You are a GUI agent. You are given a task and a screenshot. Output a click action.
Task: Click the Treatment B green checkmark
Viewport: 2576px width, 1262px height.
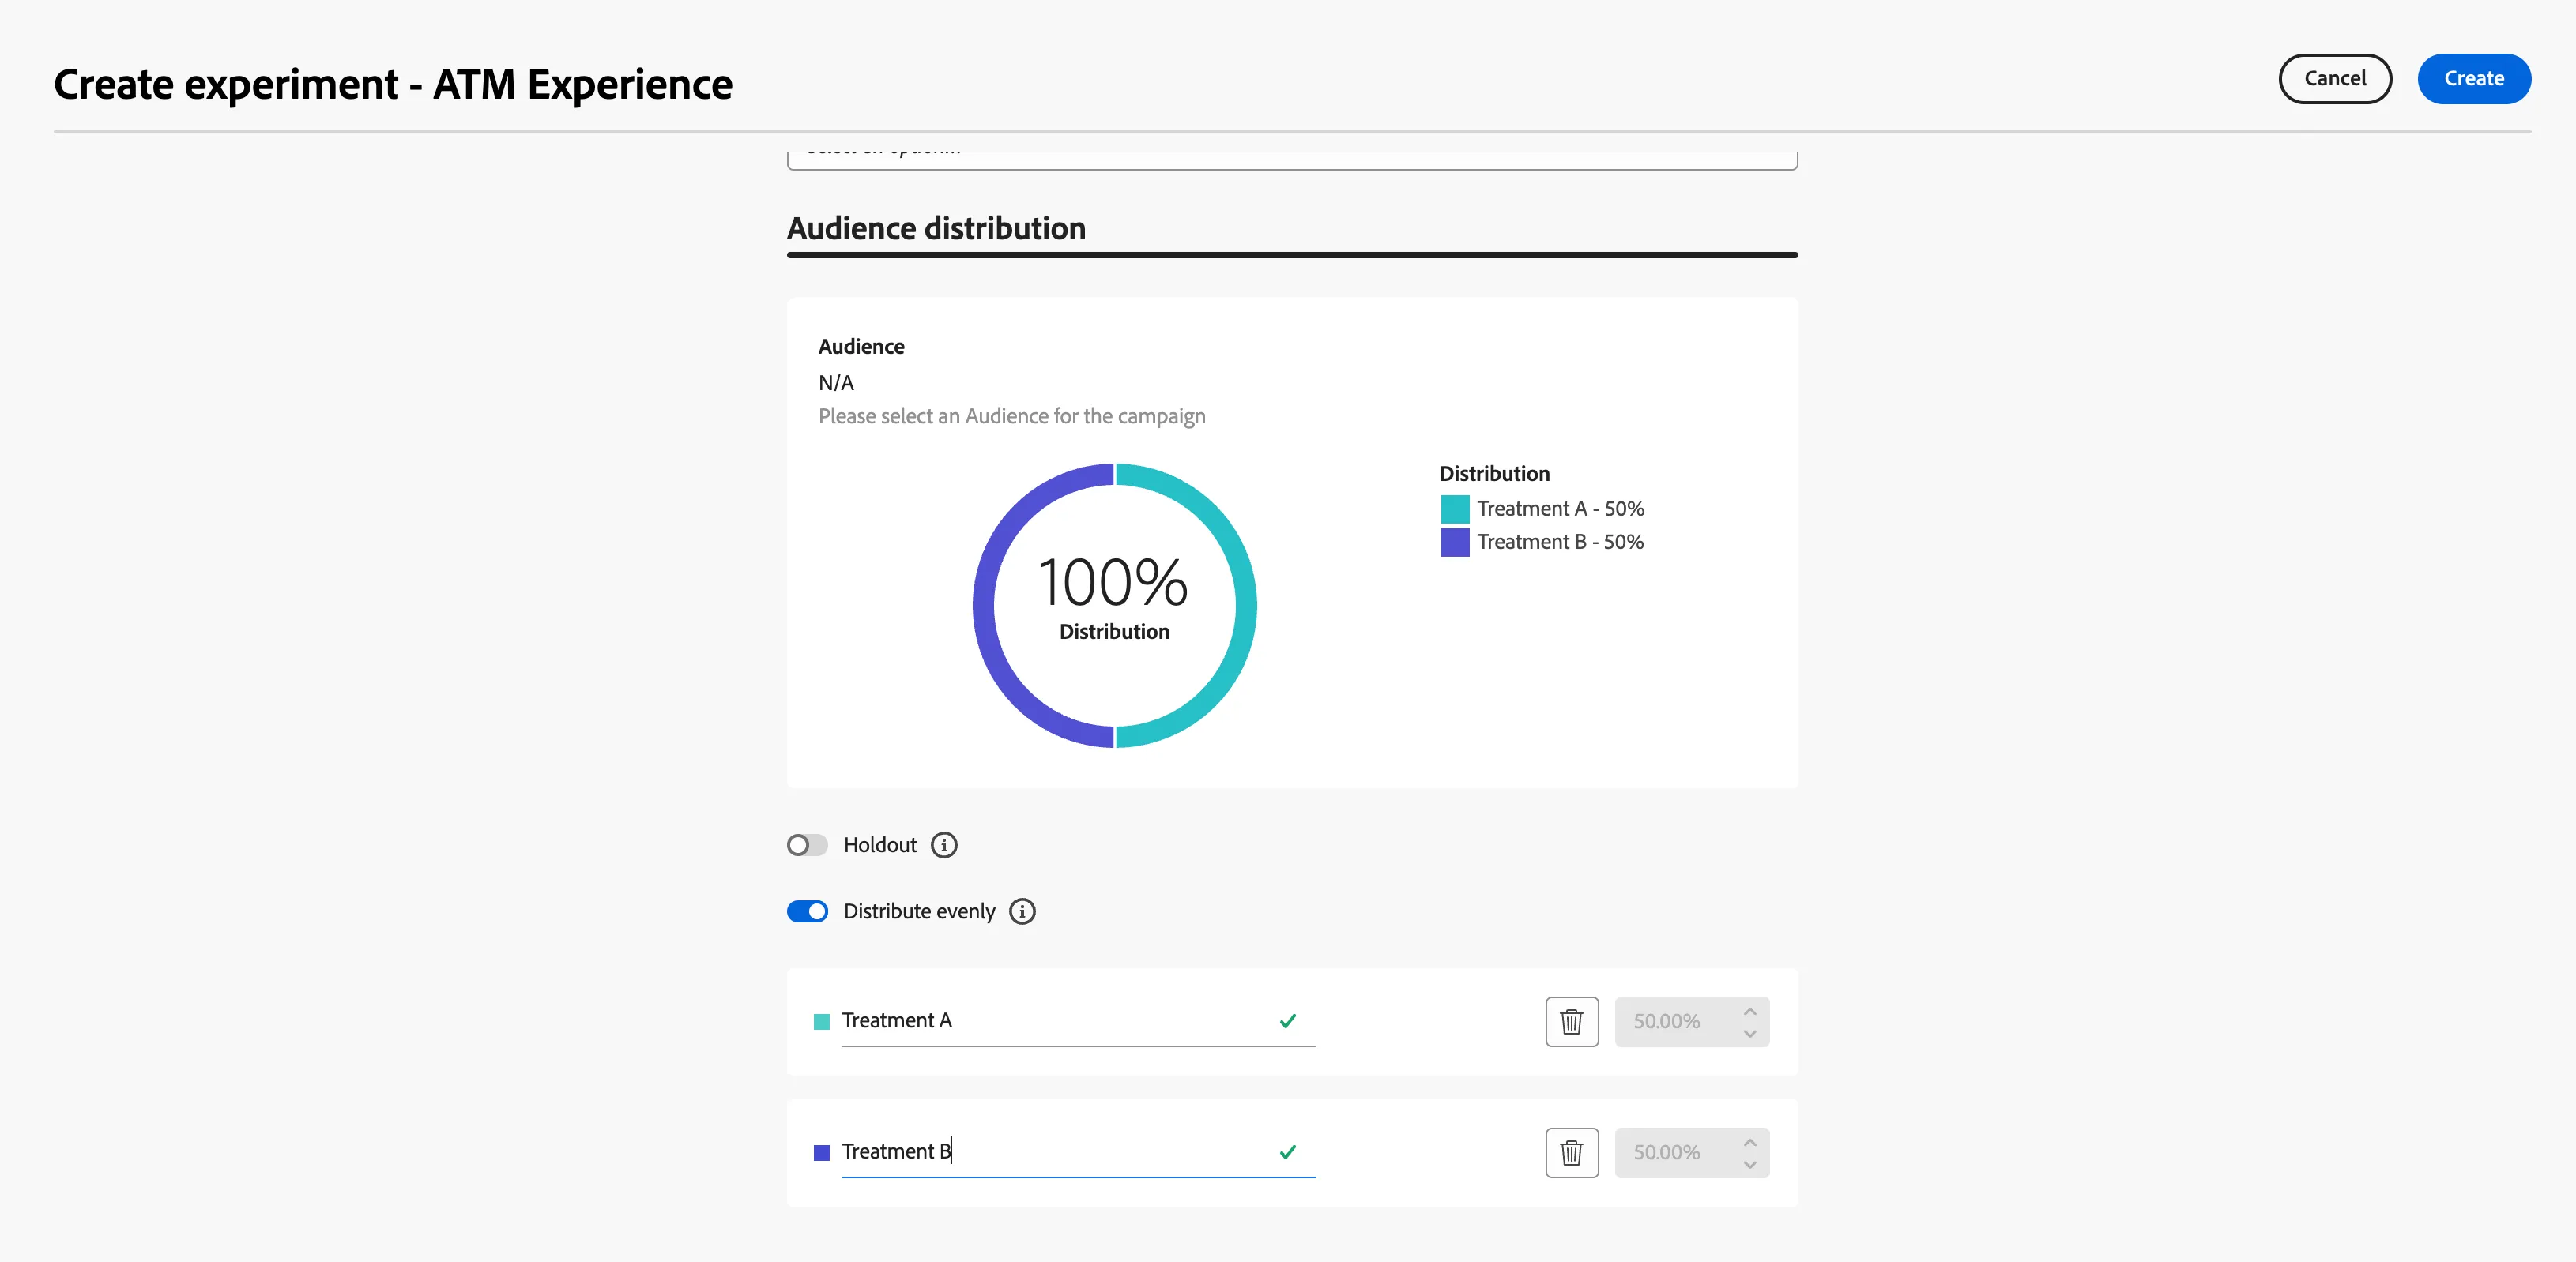1287,1151
